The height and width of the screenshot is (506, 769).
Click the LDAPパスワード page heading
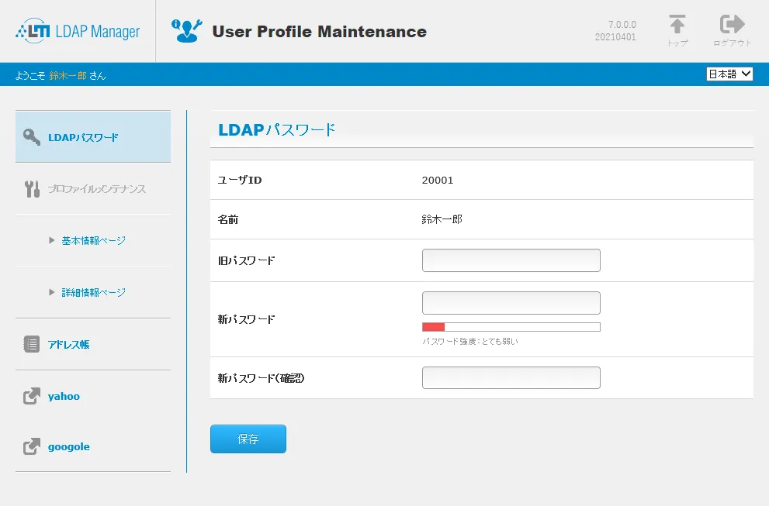[x=276, y=130]
